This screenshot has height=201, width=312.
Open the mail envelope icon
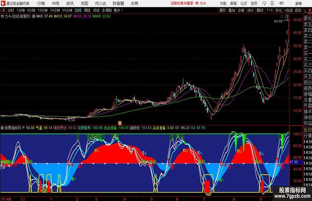tap(281, 3)
